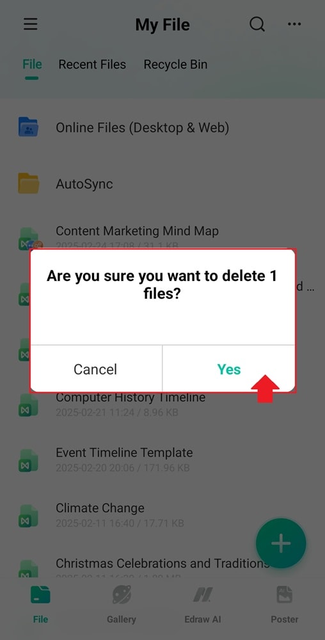Open the Event Timeline Template file

(x=124, y=452)
